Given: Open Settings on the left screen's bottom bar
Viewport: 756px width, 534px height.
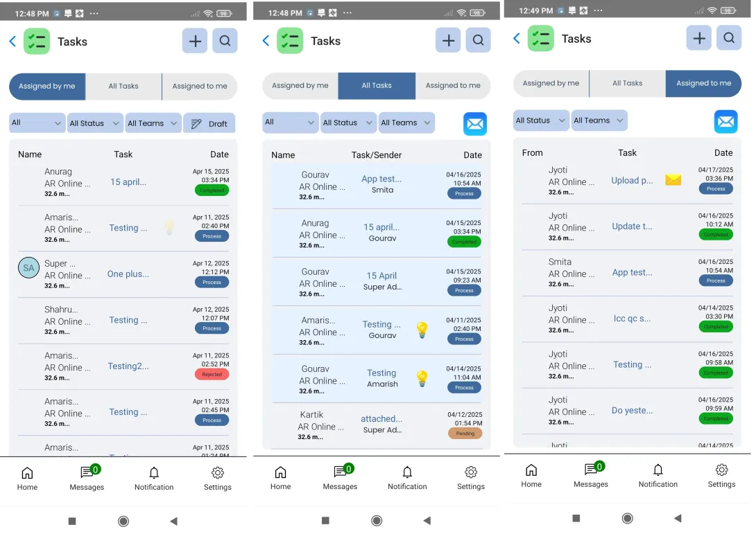Looking at the screenshot, I should (x=218, y=479).
